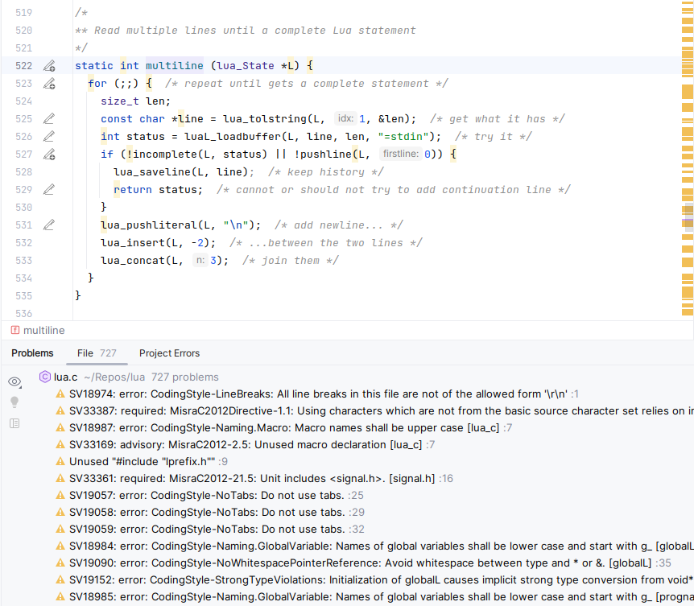The height and width of the screenshot is (606, 694).
Task: Select the lua.c file node with 727 problems
Action: coord(129,377)
